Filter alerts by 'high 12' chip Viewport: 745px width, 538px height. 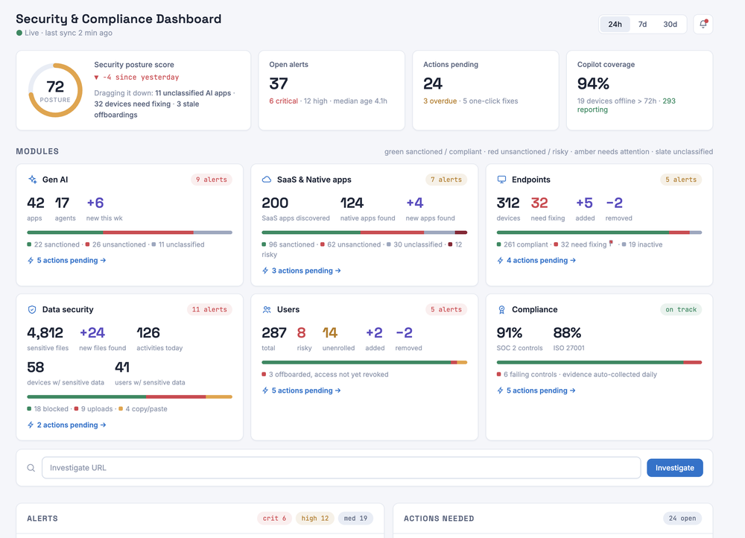click(314, 519)
